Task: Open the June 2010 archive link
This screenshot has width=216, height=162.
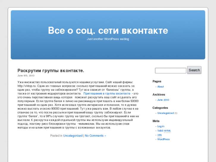Action: 163,100
